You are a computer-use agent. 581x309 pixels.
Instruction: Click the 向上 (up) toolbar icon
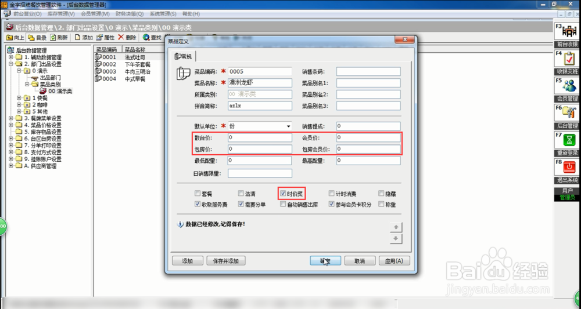point(15,38)
